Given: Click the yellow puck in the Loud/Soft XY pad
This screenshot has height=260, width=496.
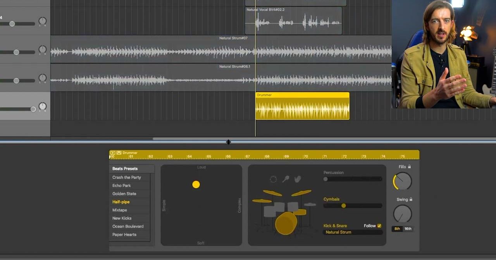Looking at the screenshot, I should 196,185.
